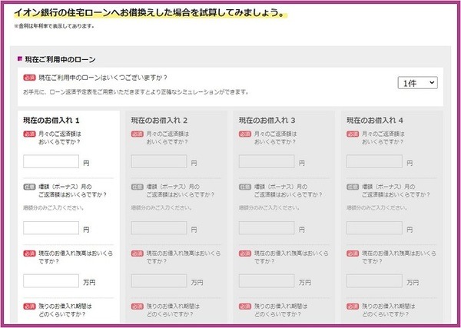Click heading 現在のお借入れ 3
Image resolution: width=461 pixels, height=328 pixels.
point(267,120)
